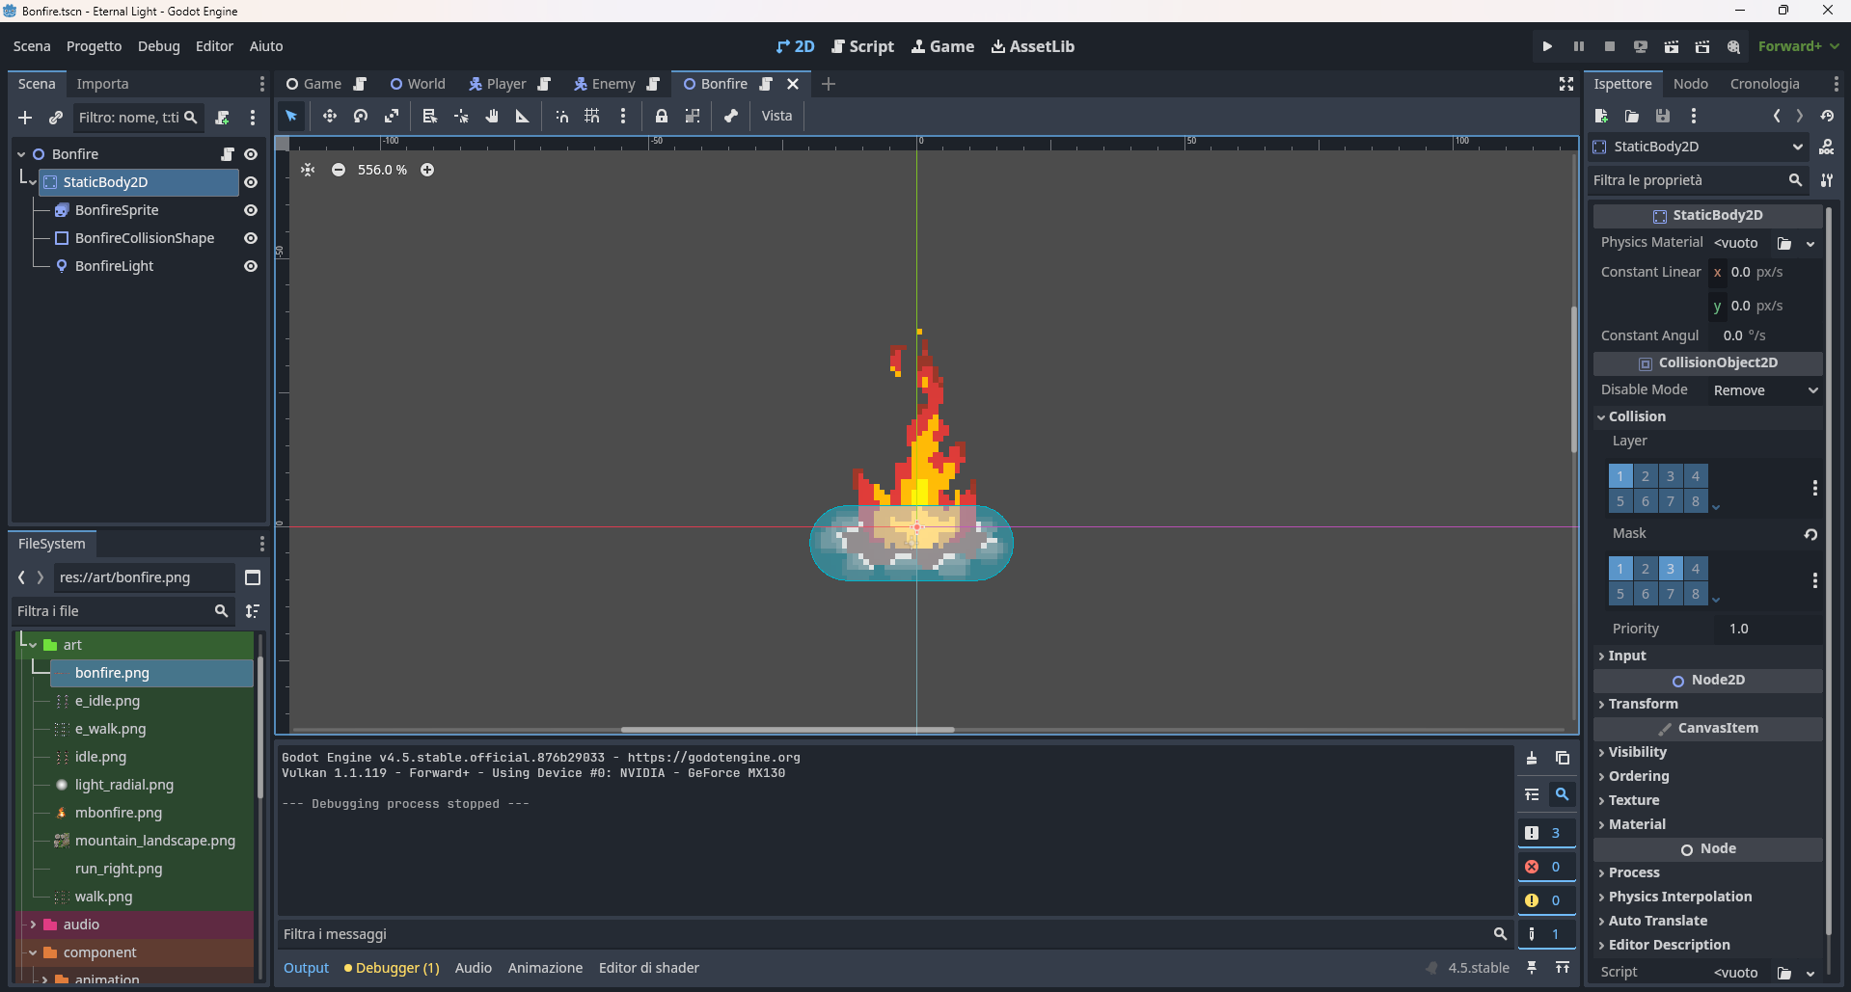Add a new child node plus icon
This screenshot has height=992, width=1851.
[x=25, y=118]
